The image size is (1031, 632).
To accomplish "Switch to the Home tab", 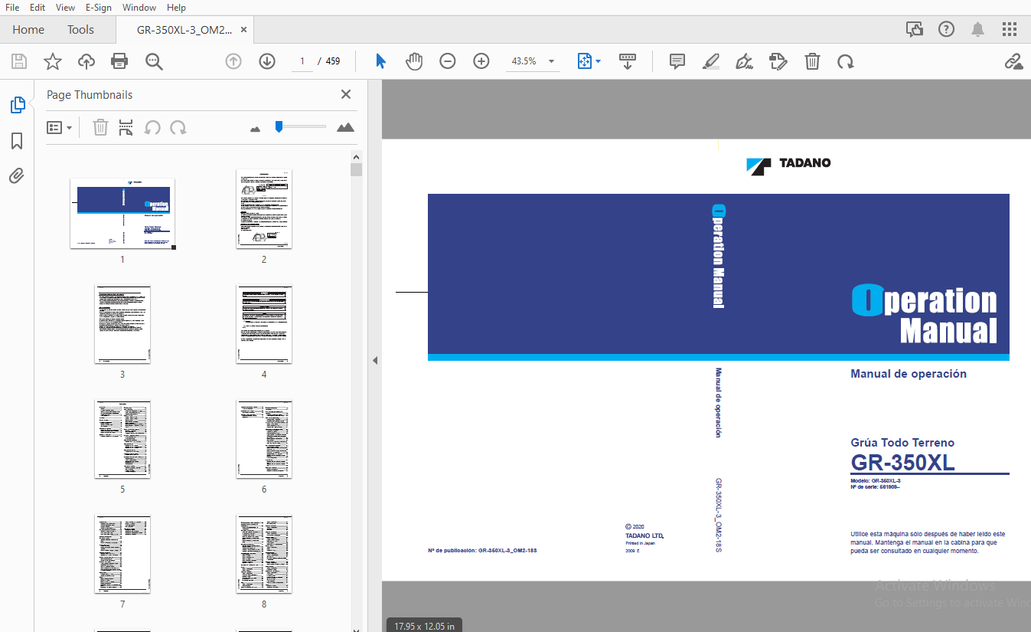I will pyautogui.click(x=28, y=30).
